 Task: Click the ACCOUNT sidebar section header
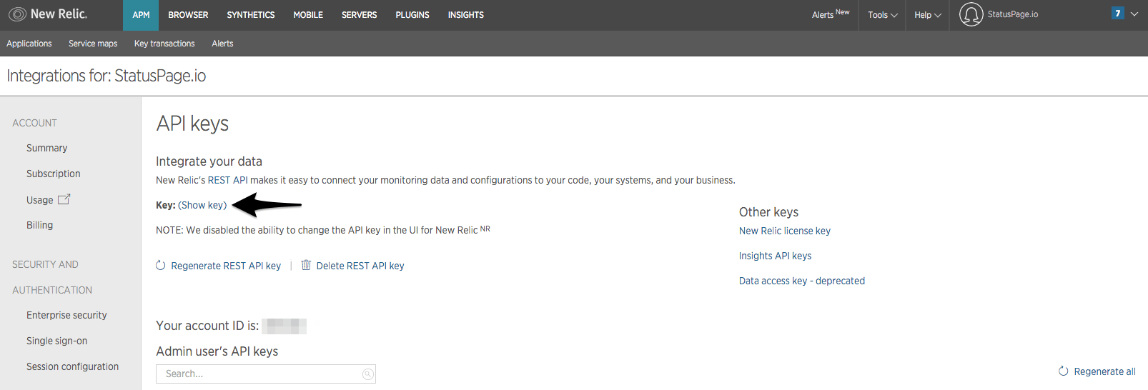point(34,123)
